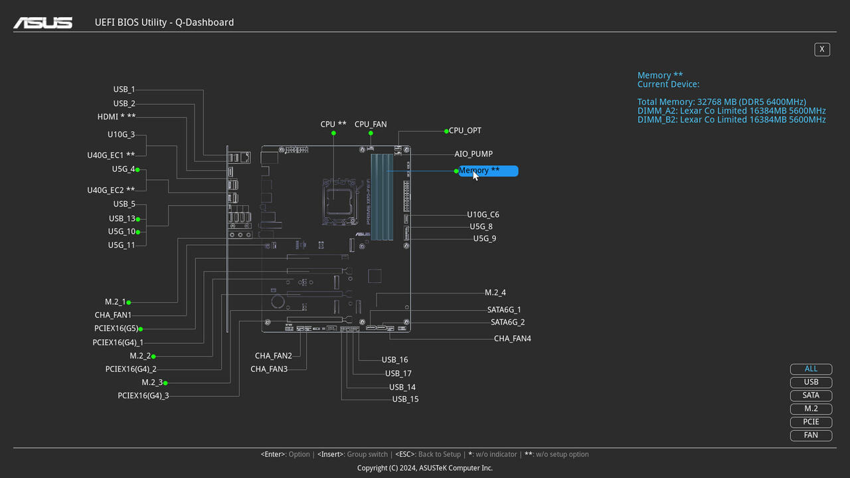
Task: Filter components by USB group
Action: tap(811, 382)
